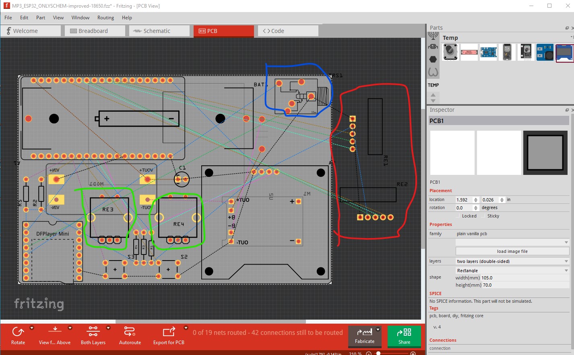Click the zoom slider handle
Image resolution: width=574 pixels, height=355 pixels.
[x=378, y=354]
